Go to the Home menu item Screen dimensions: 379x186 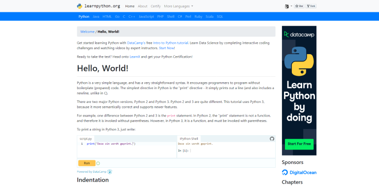point(130,6)
